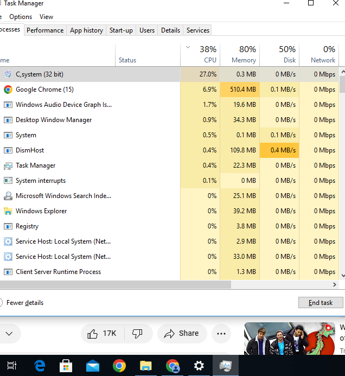Screen dimensions: 345x376
Task: Click the System process icon
Action: click(8, 135)
